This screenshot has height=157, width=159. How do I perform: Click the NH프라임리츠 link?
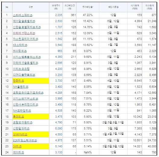point(22,111)
